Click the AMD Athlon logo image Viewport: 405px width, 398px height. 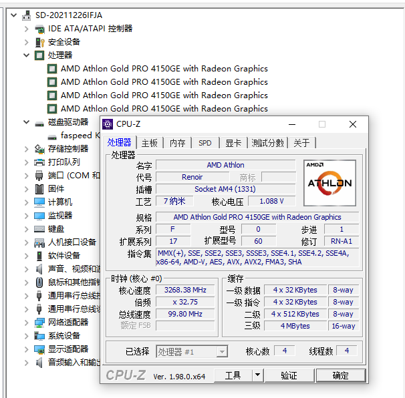tap(329, 183)
